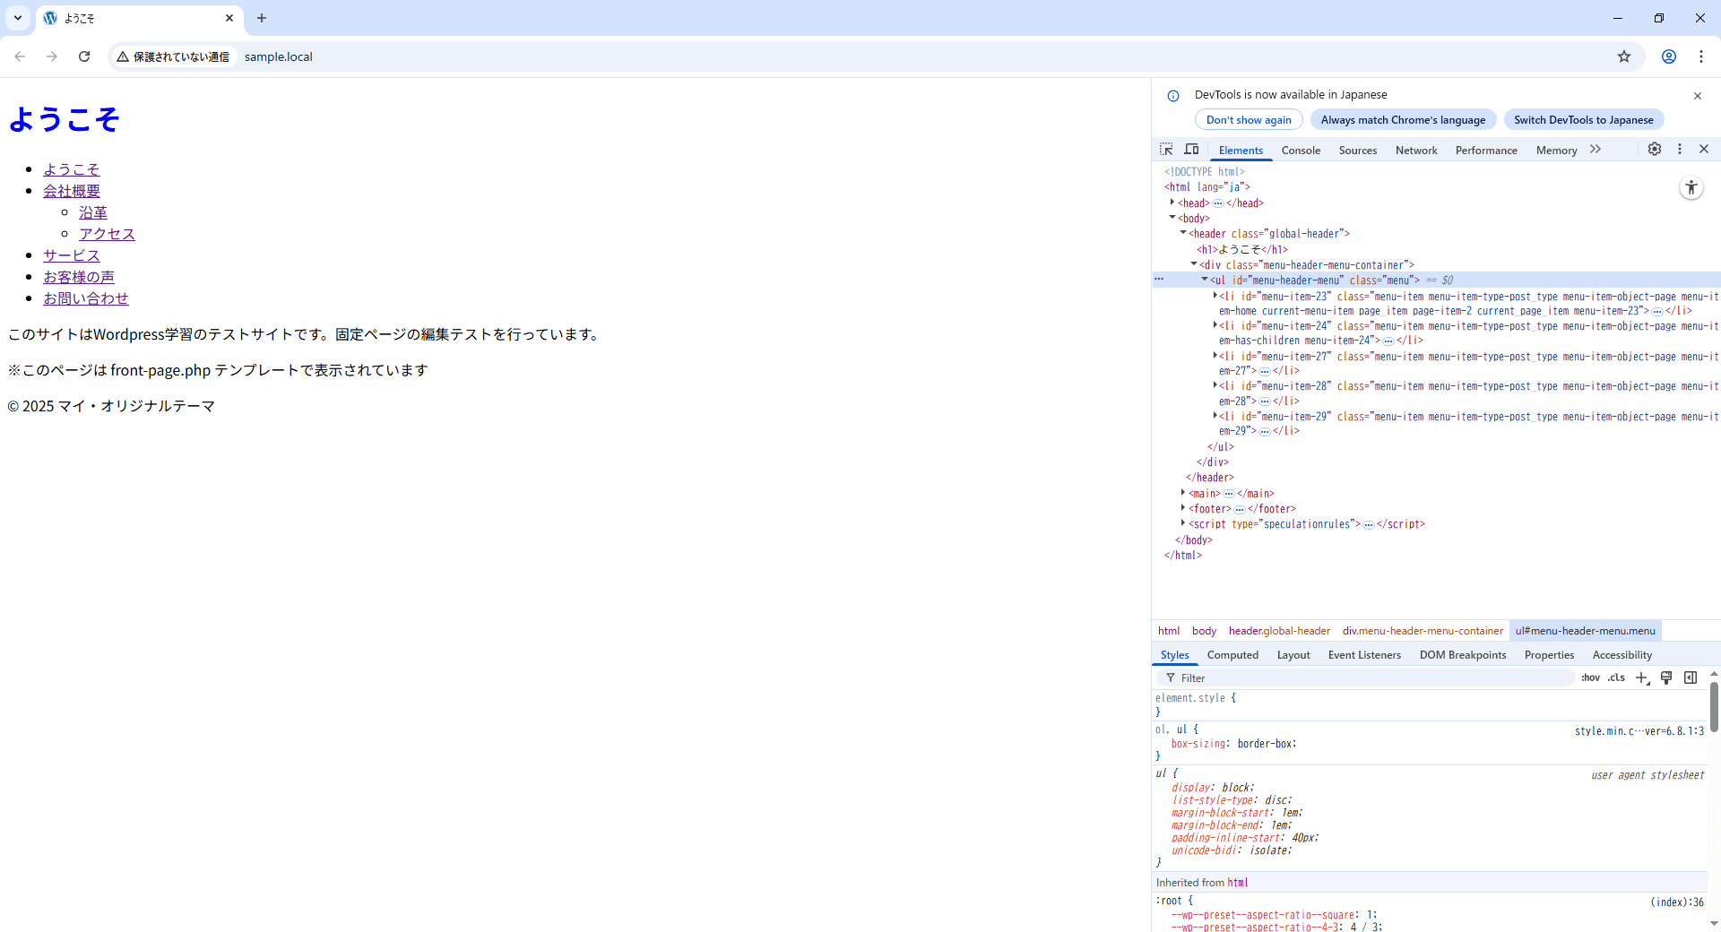Go forward in browser history
Screen dimensions: 1721x932
tap(52, 56)
